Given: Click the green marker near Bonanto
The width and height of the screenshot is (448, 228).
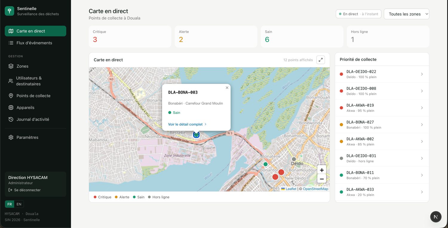Looking at the screenshot, I should [x=265, y=164].
